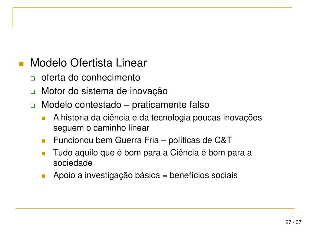Viewport: 310px width, 232px height.
Task: Click the line Motor do sistema de inovação
Action: tap(104, 91)
